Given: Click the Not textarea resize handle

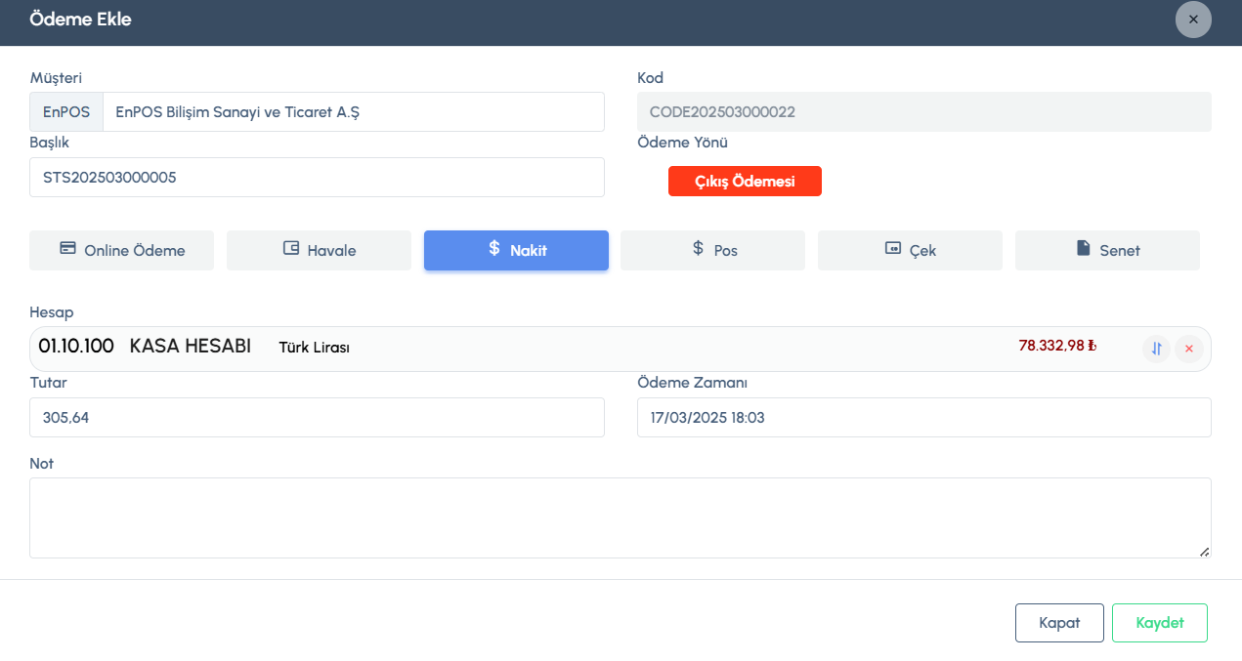Looking at the screenshot, I should click(1204, 552).
